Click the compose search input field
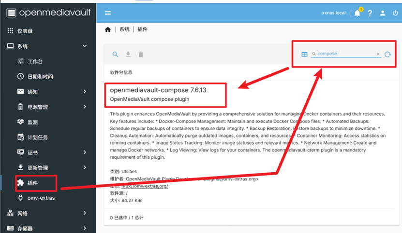The image size is (402, 233). click(x=344, y=54)
